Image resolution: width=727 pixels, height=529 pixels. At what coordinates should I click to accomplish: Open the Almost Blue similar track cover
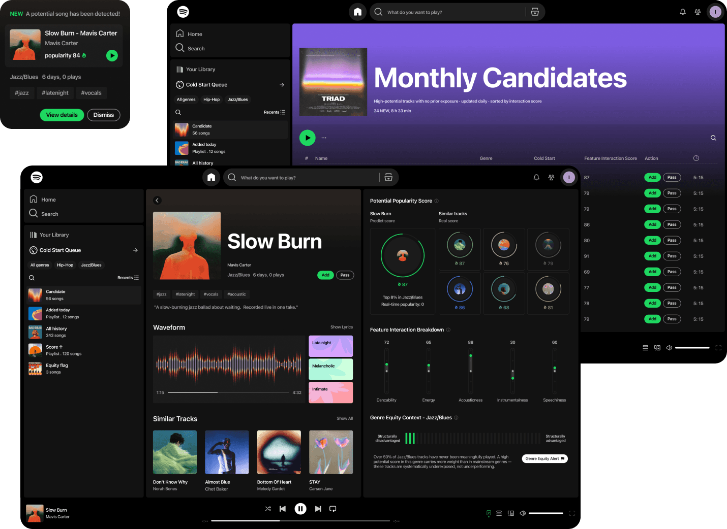227,452
